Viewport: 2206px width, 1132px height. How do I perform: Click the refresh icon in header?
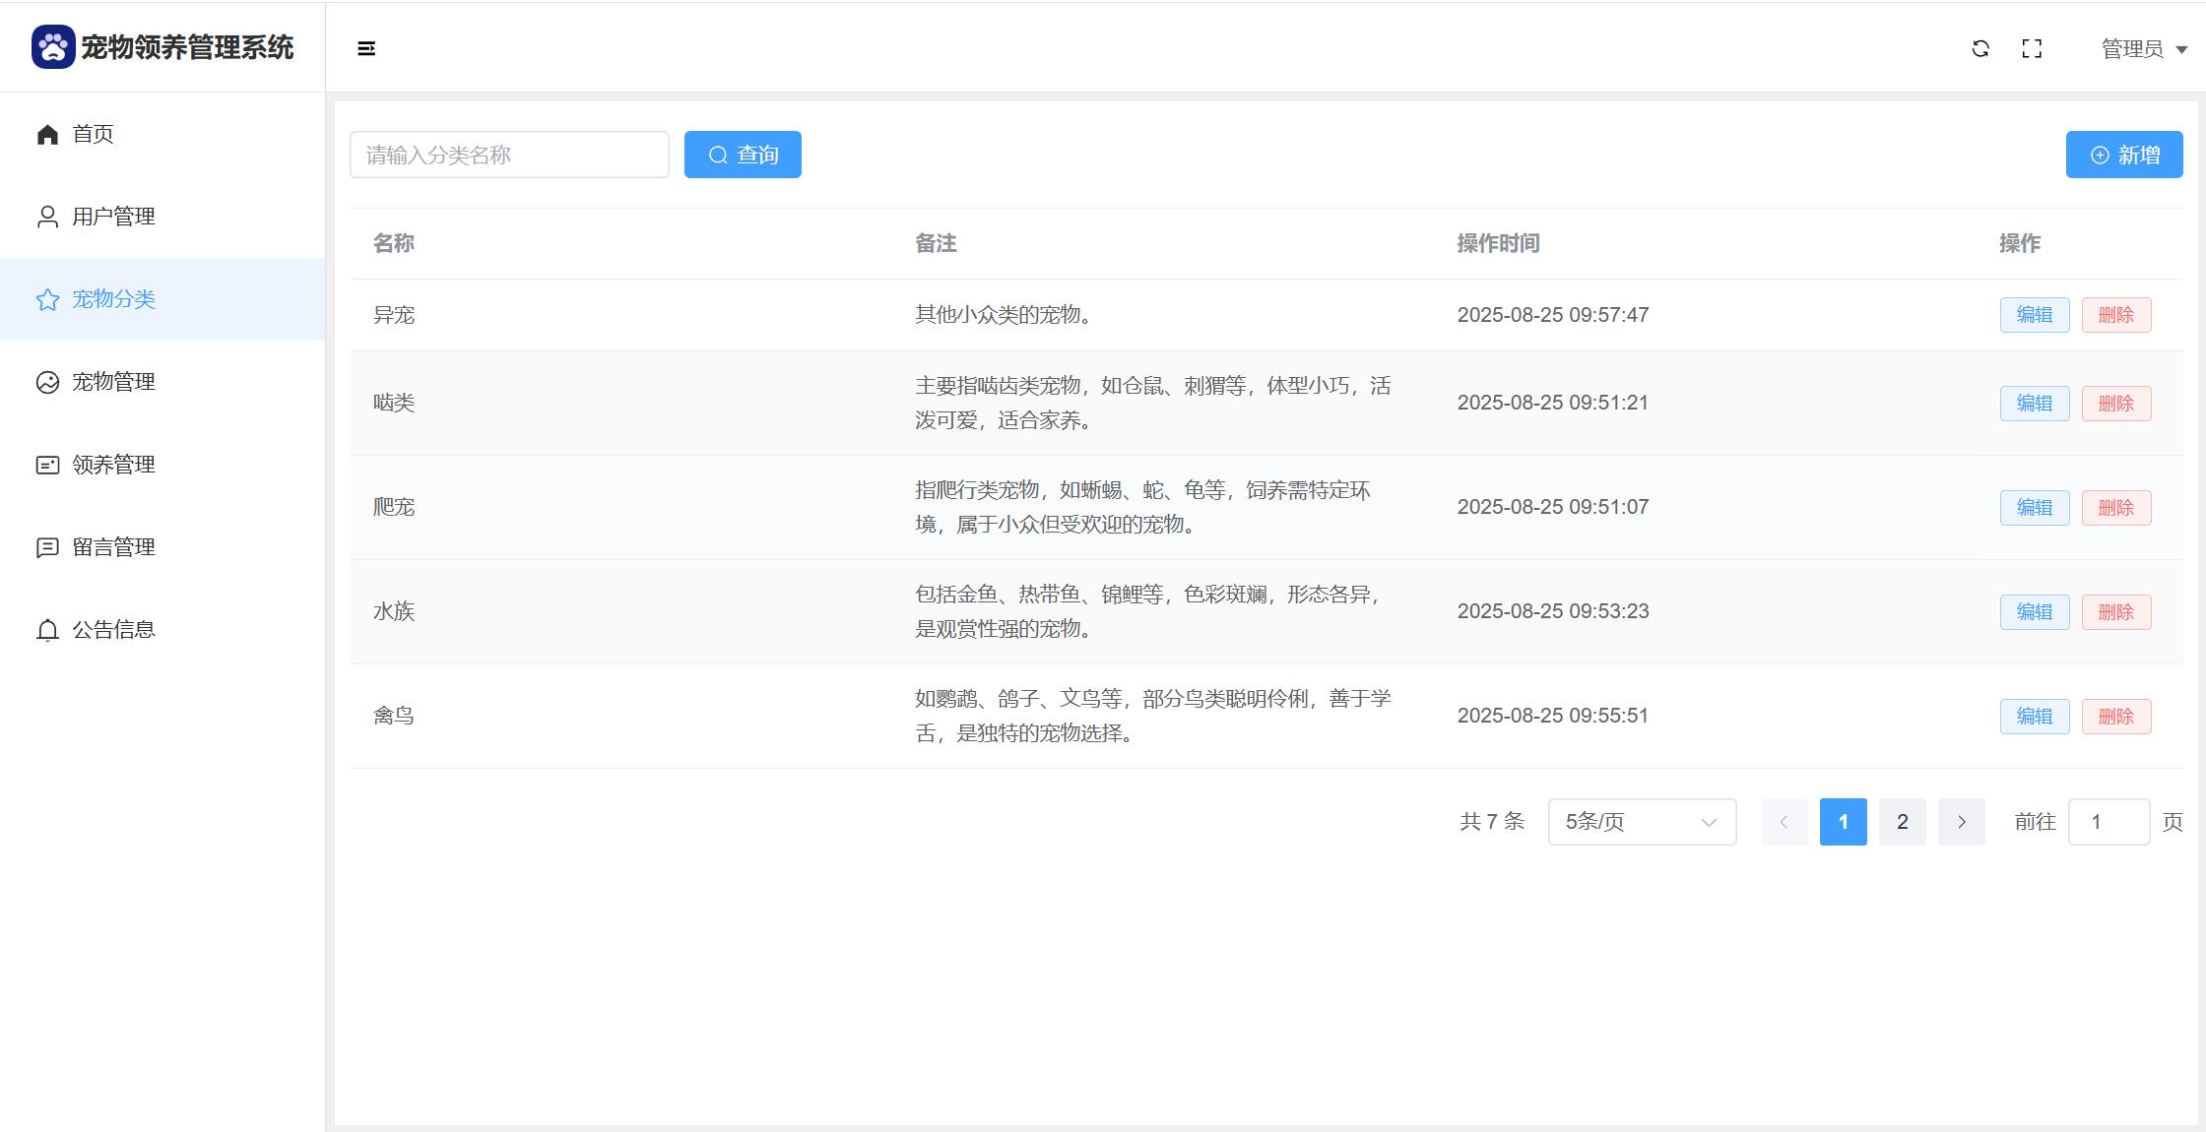click(x=1980, y=48)
